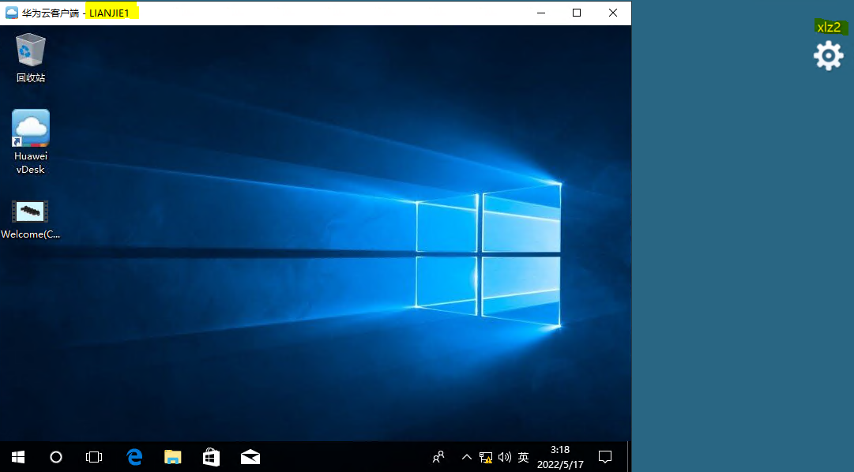854x472 pixels.
Task: Open Microsoft Store from the taskbar
Action: (x=211, y=457)
